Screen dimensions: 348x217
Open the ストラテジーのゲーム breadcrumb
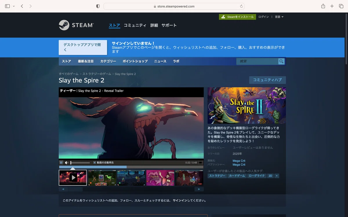coord(97,74)
